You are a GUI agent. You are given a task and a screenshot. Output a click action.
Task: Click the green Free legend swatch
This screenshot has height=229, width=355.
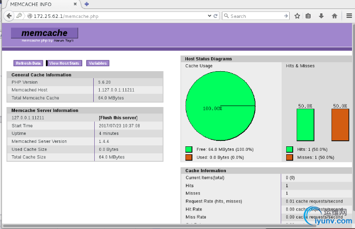[189, 149]
